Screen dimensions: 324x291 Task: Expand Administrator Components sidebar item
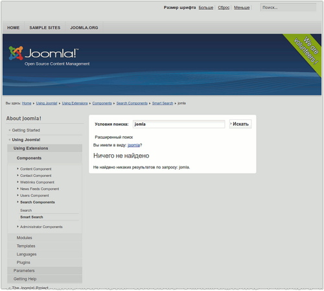tap(41, 227)
